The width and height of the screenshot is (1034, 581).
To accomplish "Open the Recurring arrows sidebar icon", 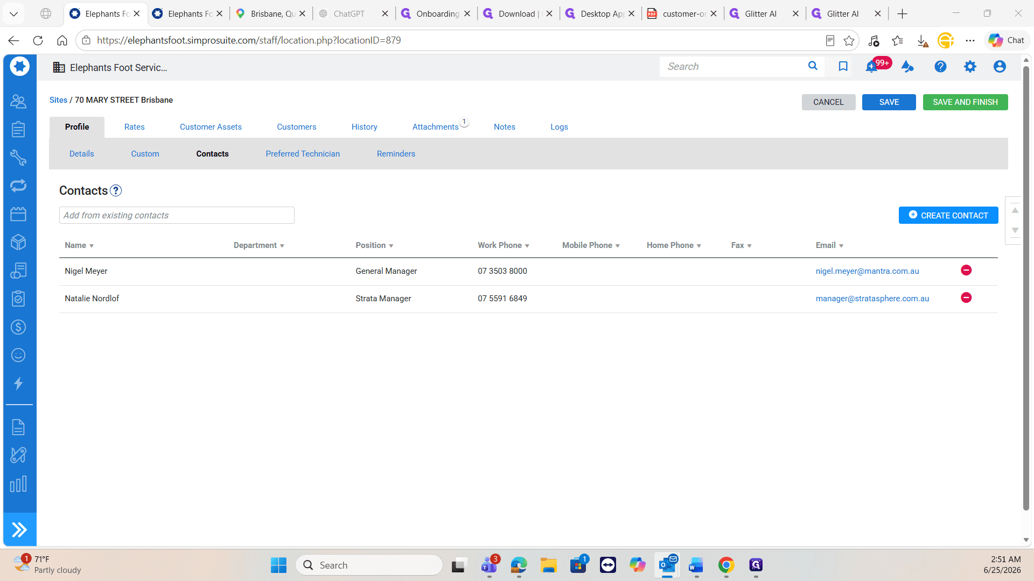I will (x=18, y=186).
